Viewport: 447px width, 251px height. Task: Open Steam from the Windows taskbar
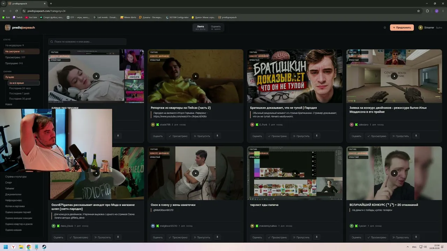[44, 247]
